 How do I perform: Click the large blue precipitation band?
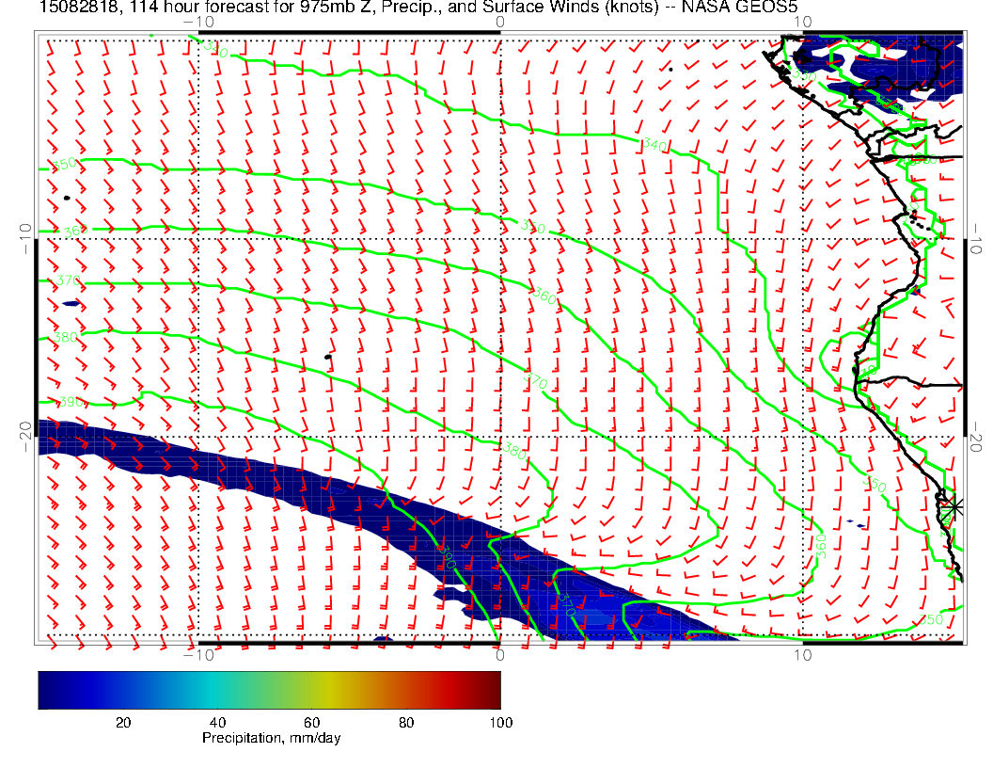click(282, 480)
